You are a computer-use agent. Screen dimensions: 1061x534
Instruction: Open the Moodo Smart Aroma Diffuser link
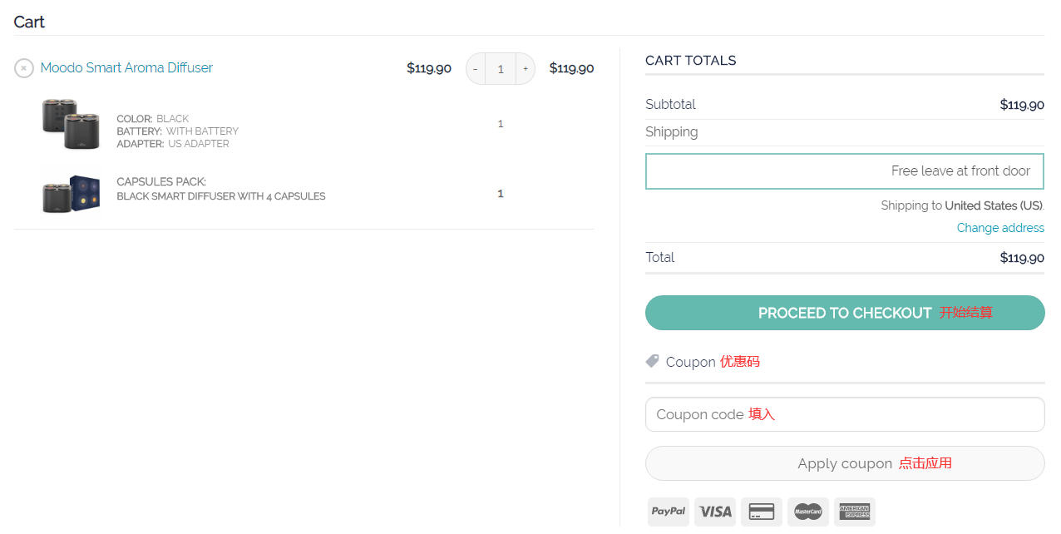pos(126,68)
